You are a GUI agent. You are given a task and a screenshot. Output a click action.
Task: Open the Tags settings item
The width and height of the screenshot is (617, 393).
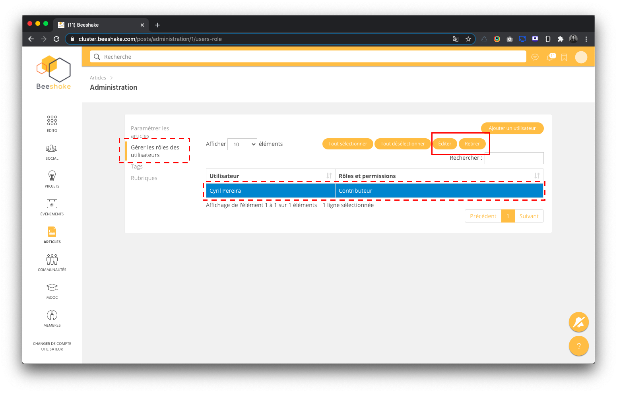136,166
